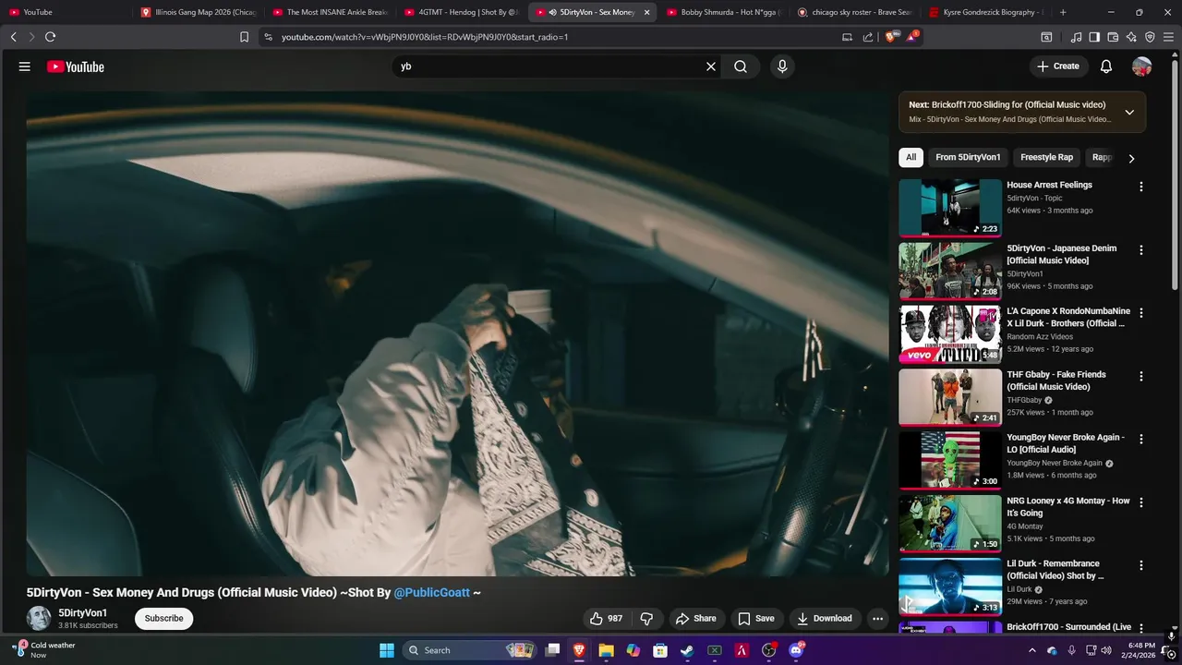The image size is (1182, 665).
Task: Open the notifications bell
Action: 1106,66
